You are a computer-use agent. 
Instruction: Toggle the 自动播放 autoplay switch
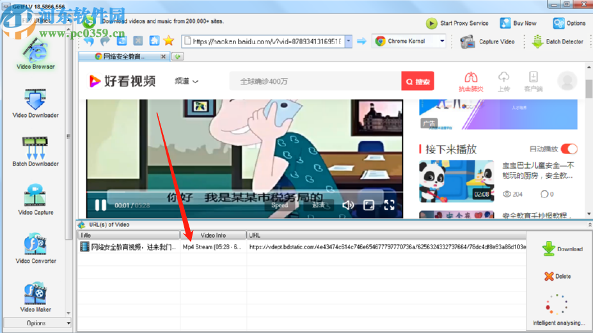pos(569,149)
